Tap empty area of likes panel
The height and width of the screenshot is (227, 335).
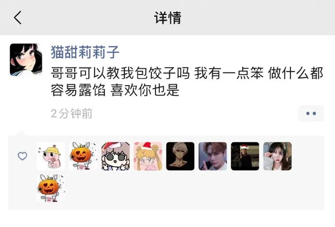click(192, 190)
